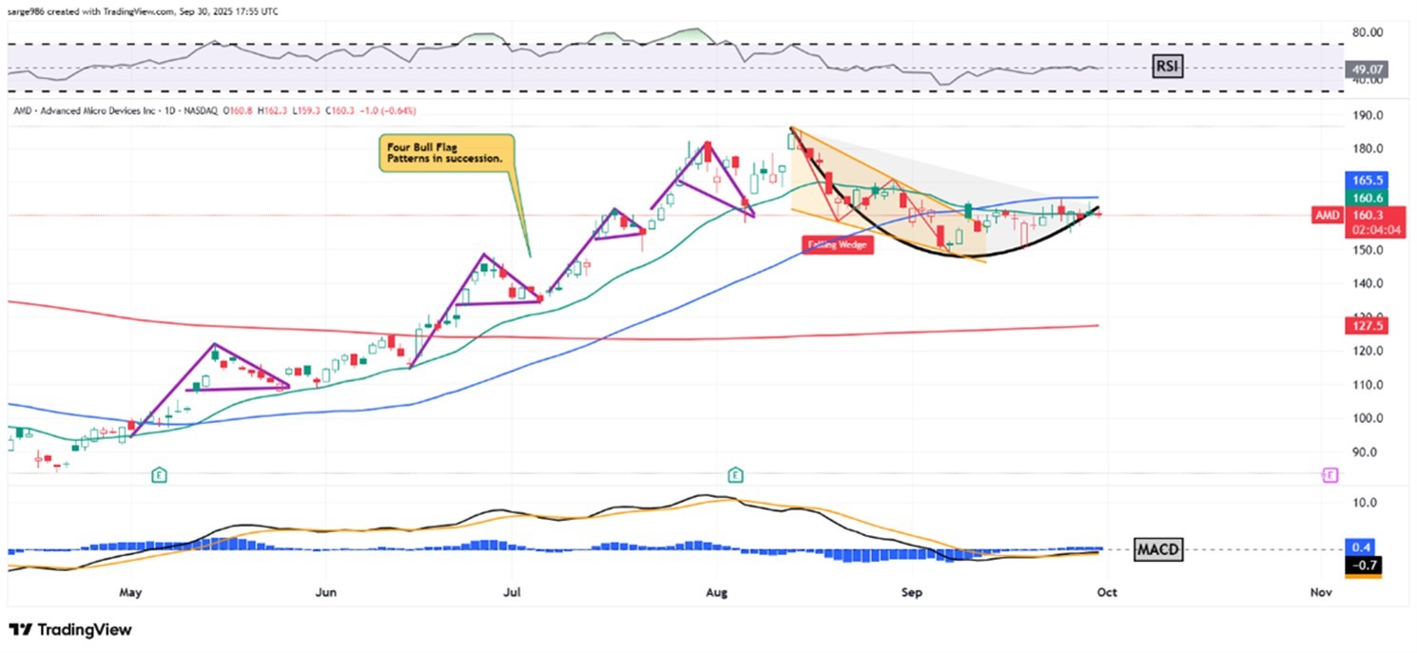1417x653 pixels.
Task: Click the Jul label on time axis
Action: (x=512, y=592)
